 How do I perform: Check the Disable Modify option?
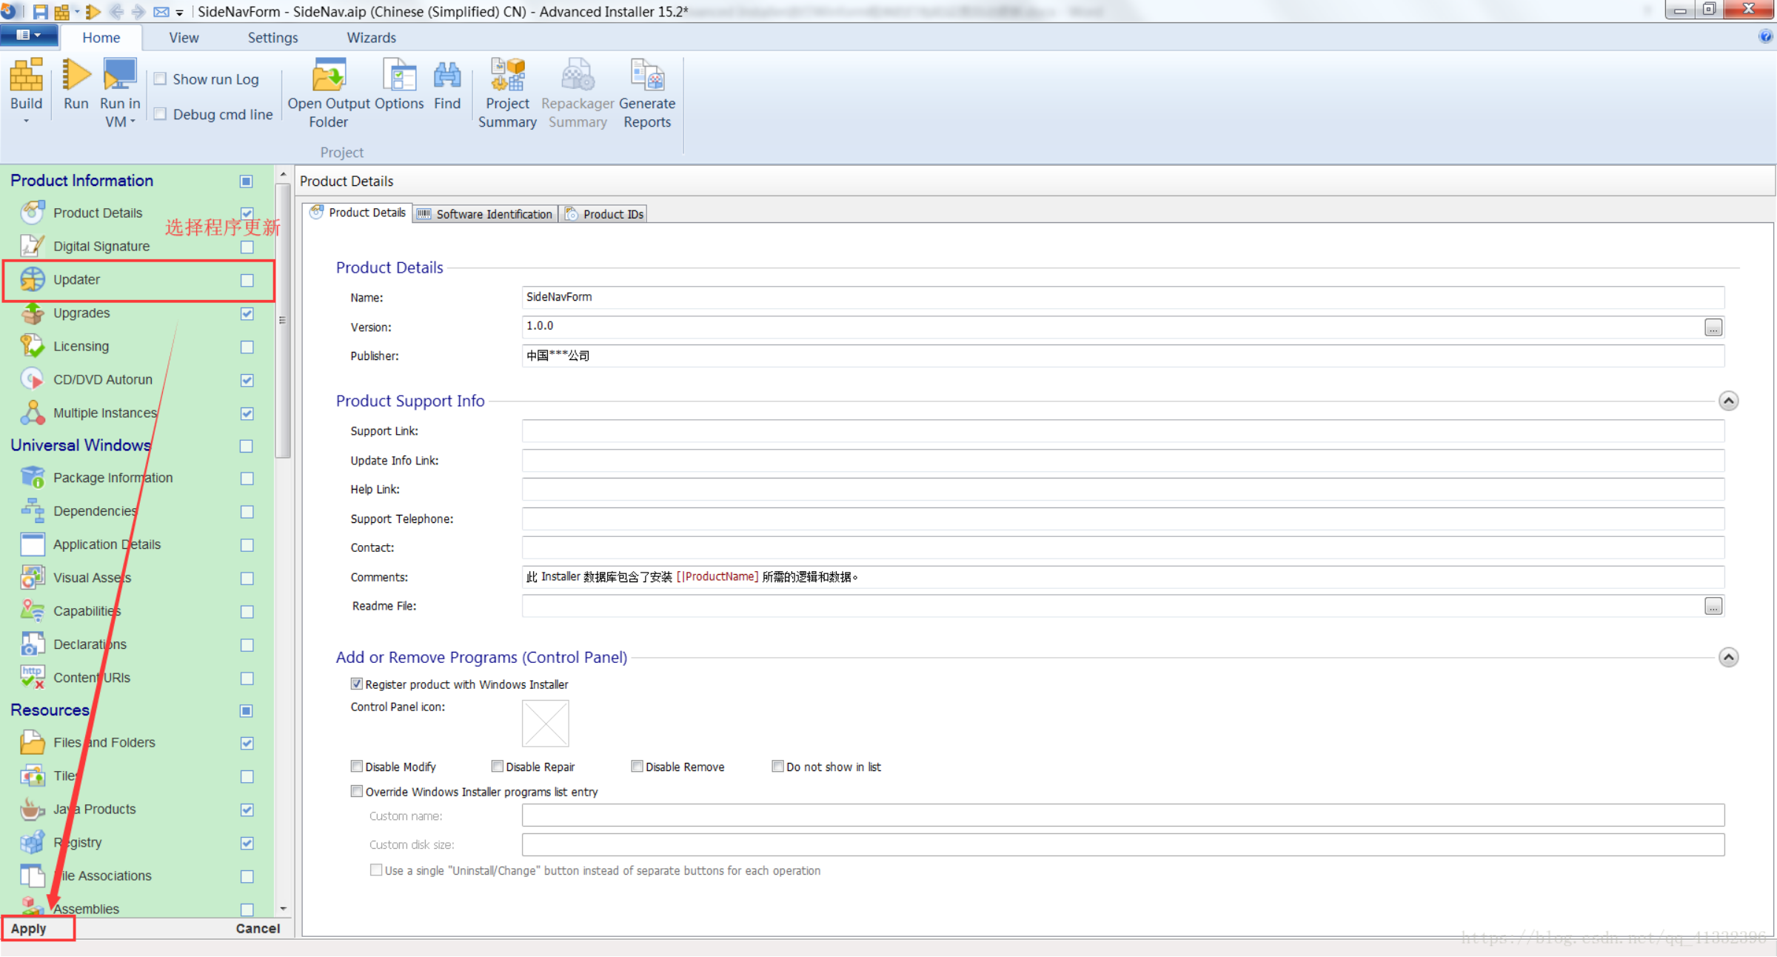click(357, 766)
